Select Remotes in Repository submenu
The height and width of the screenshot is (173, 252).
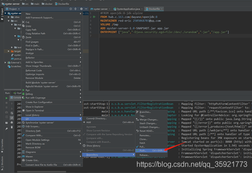point(151,135)
